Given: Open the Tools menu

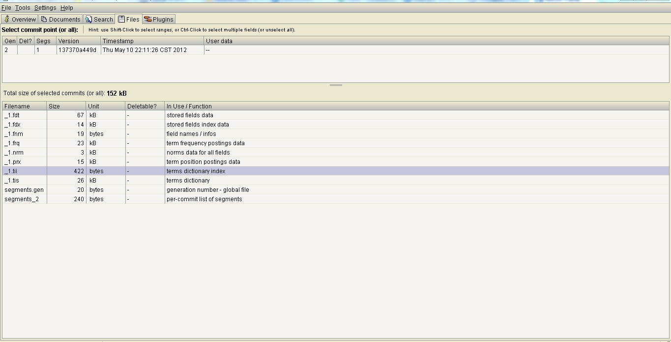Looking at the screenshot, I should pyautogui.click(x=23, y=8).
